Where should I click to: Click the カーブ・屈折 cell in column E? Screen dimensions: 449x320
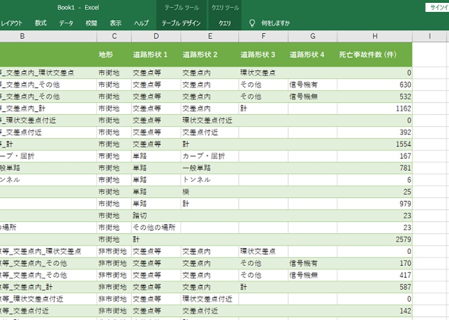210,156
